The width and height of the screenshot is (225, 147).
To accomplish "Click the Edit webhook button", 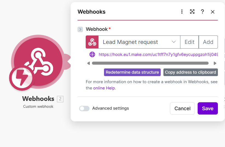I will [x=189, y=42].
